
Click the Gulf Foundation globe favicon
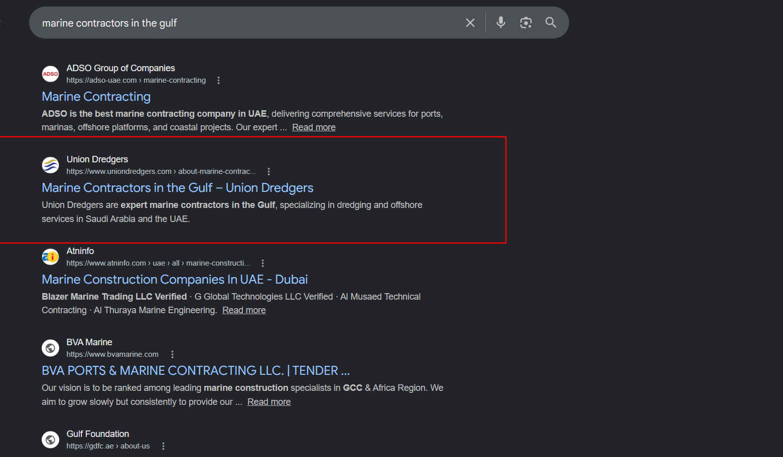[x=50, y=439]
